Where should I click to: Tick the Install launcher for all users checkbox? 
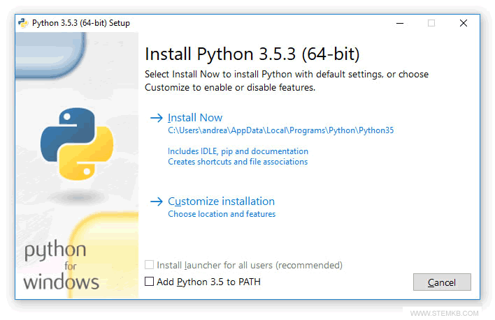(x=150, y=265)
